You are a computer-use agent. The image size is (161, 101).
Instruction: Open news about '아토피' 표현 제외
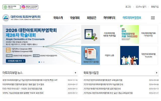[x=23, y=93]
